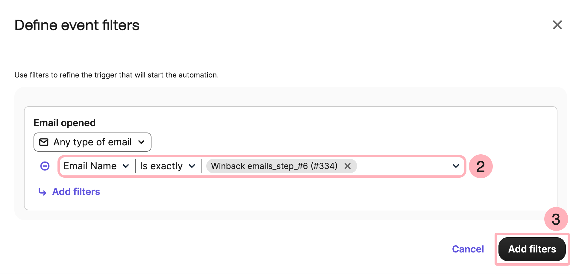Viewport: 579px width, 274px height.
Task: Click the pink step 2 marker
Action: click(481, 166)
